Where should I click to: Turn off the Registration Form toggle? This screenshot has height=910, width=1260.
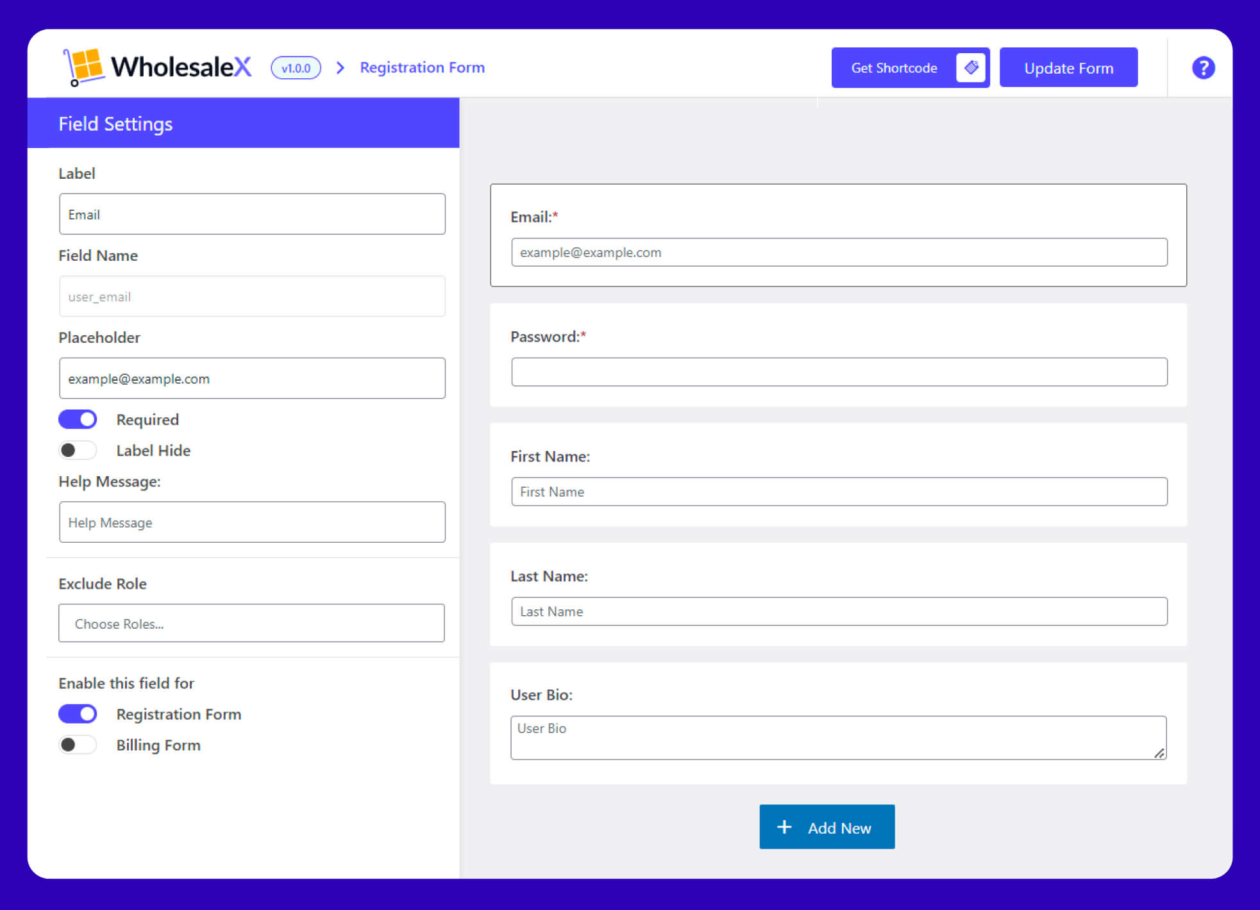(78, 713)
